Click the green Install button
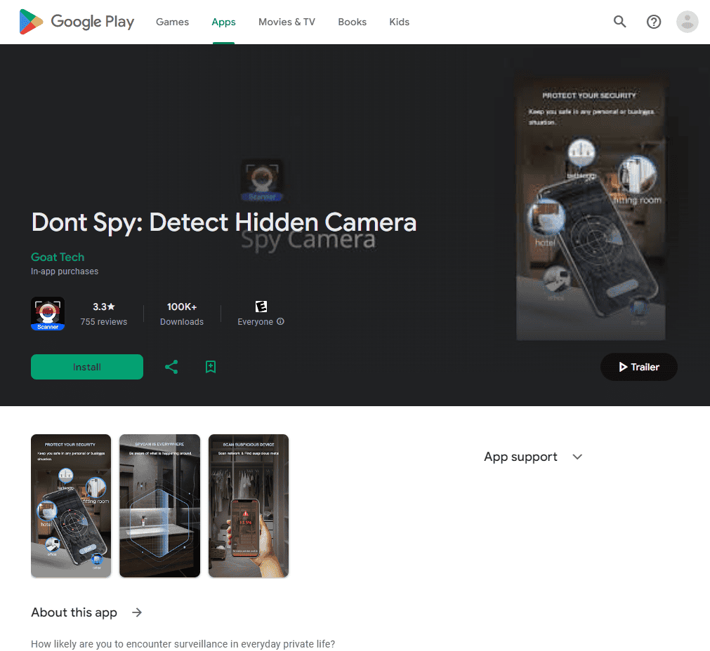710x651 pixels. pyautogui.click(x=87, y=367)
